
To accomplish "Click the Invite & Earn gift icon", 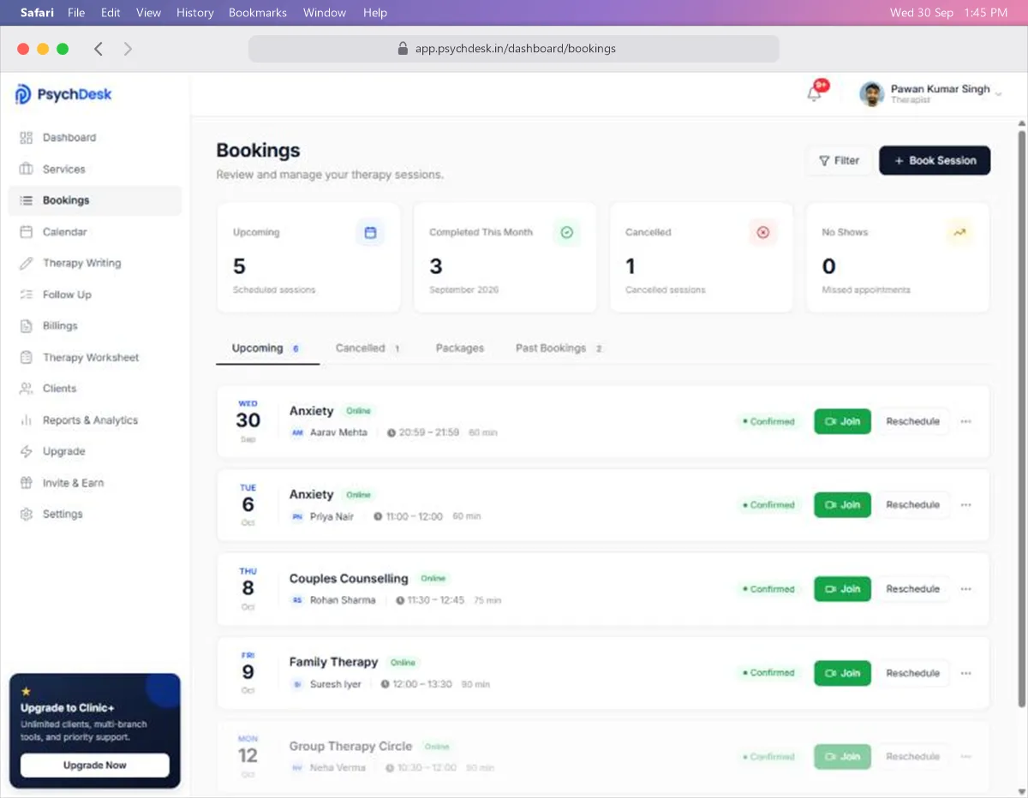I will pos(26,483).
